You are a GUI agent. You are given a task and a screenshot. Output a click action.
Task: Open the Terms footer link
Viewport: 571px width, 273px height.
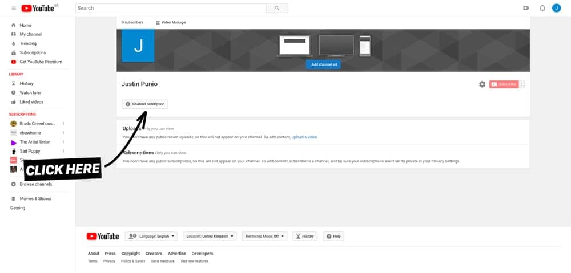[93, 262]
